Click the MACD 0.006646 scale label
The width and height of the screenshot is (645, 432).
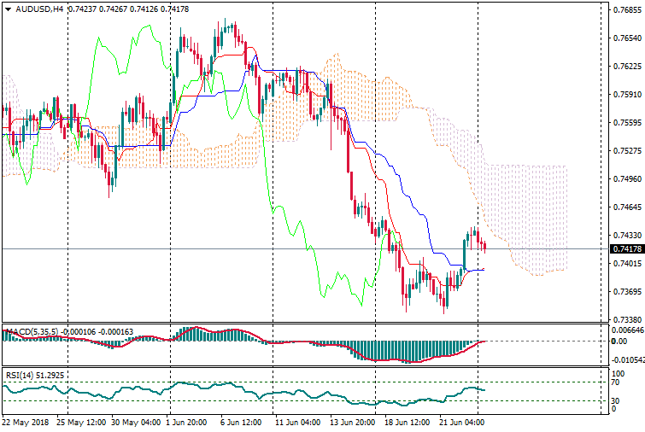[627, 330]
